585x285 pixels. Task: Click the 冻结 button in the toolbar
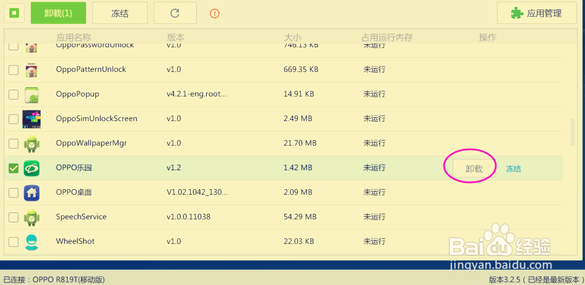point(120,13)
